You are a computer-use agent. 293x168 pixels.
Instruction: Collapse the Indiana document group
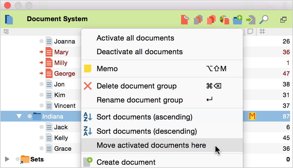point(19,116)
